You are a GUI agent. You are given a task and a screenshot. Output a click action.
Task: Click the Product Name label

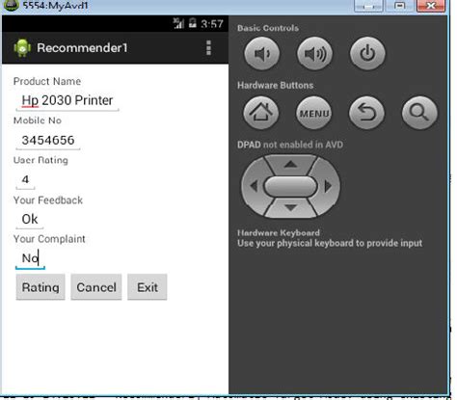click(47, 81)
